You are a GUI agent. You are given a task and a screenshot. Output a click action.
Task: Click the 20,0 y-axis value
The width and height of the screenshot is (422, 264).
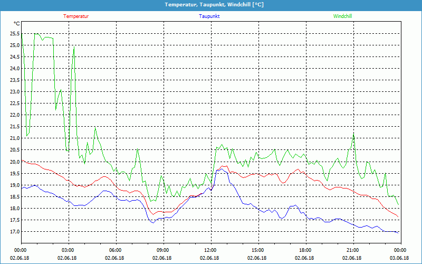point(15,162)
